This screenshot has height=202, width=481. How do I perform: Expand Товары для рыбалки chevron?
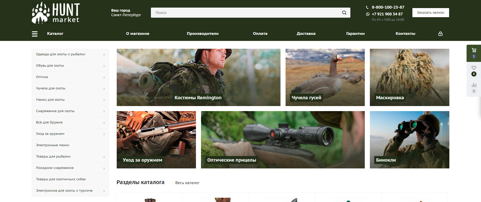pos(104,157)
